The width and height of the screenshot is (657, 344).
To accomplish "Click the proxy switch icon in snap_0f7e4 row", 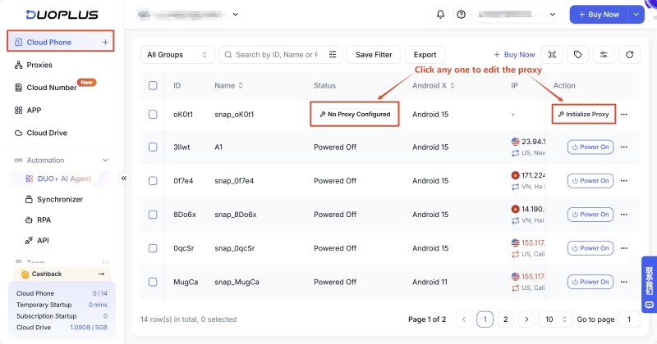I will (x=516, y=187).
